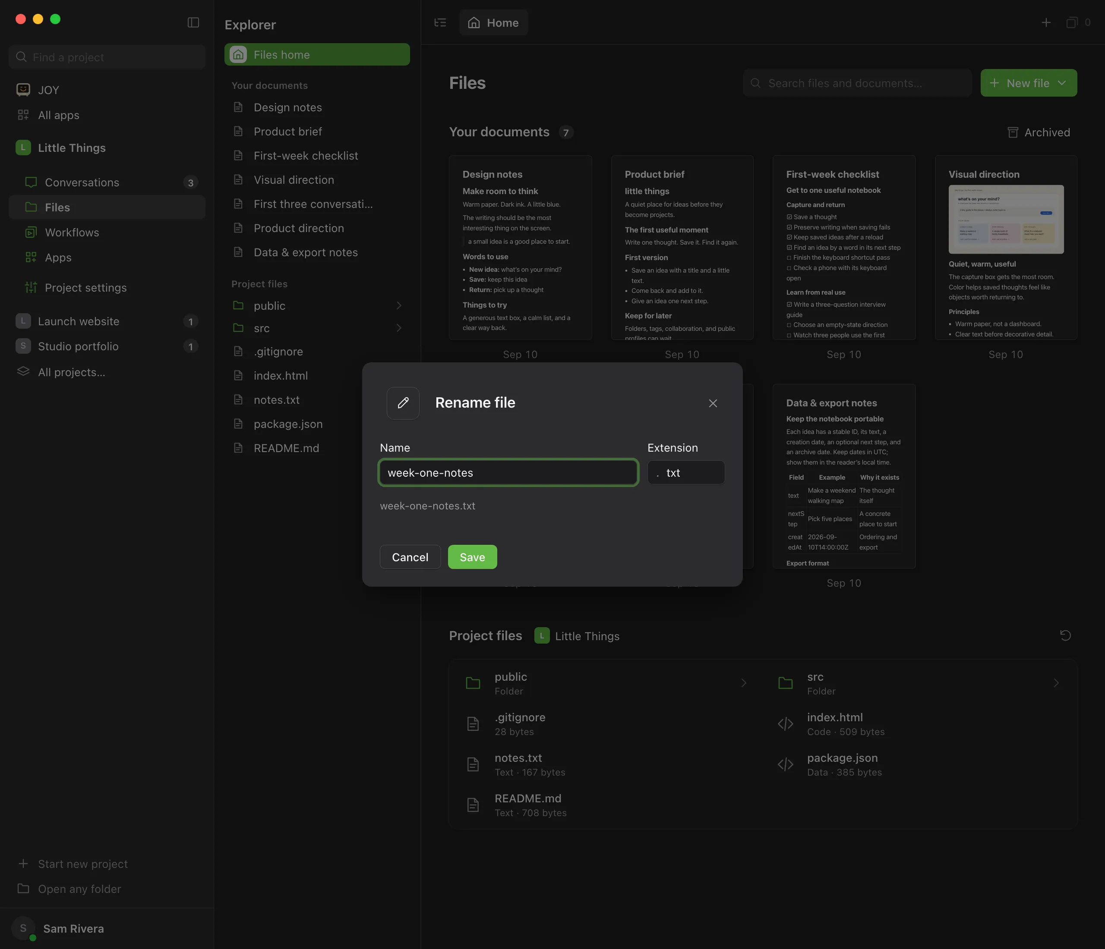Click the refresh icon in Project files
This screenshot has height=949, width=1105.
[x=1065, y=635]
